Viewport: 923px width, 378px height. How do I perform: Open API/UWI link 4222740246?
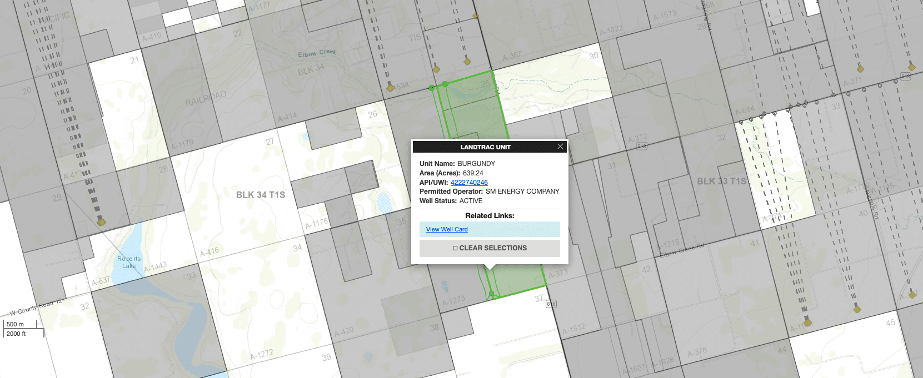pos(469,183)
